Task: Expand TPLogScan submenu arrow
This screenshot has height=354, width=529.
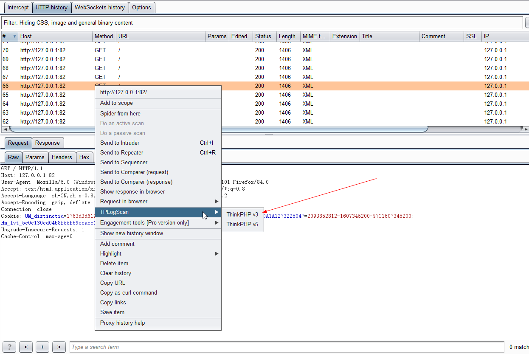Action: [217, 212]
